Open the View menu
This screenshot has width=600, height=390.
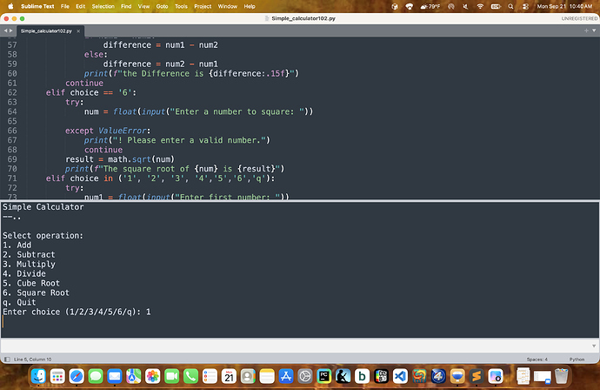[143, 6]
